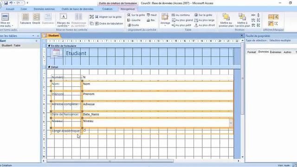Collapse the Etudiant group in navigation pane
This screenshot has width=297, height=167.
[36, 41]
